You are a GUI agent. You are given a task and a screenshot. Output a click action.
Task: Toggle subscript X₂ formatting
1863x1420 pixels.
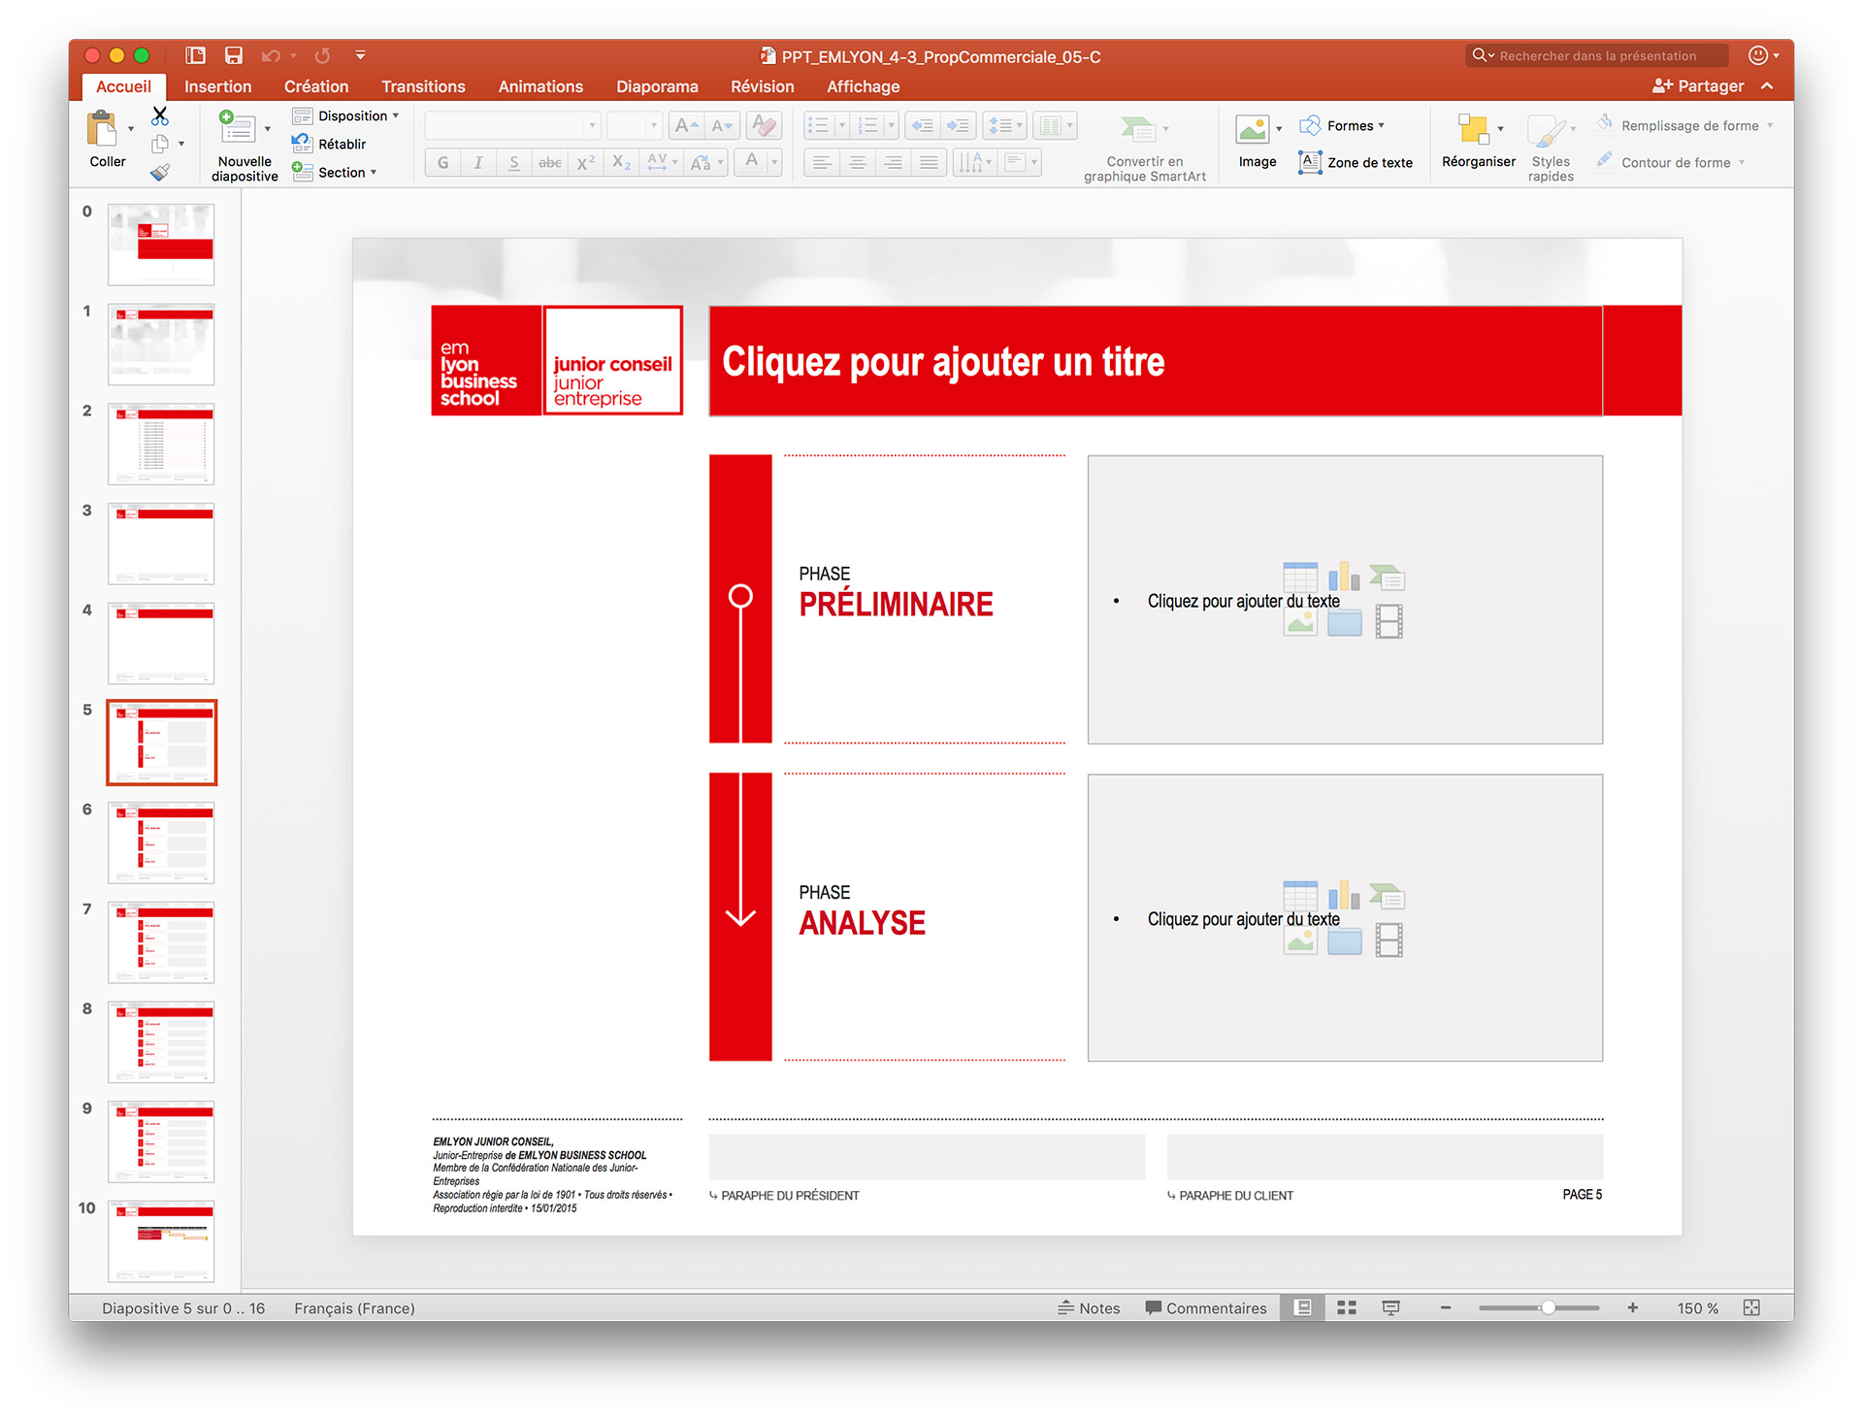point(622,162)
